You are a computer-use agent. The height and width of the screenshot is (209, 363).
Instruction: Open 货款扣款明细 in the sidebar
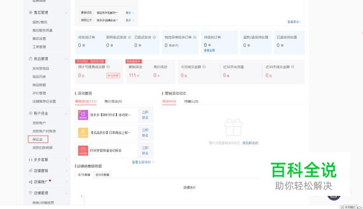(42, 148)
